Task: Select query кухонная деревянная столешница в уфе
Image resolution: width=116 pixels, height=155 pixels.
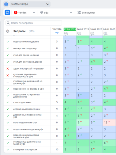Action: [25, 75]
